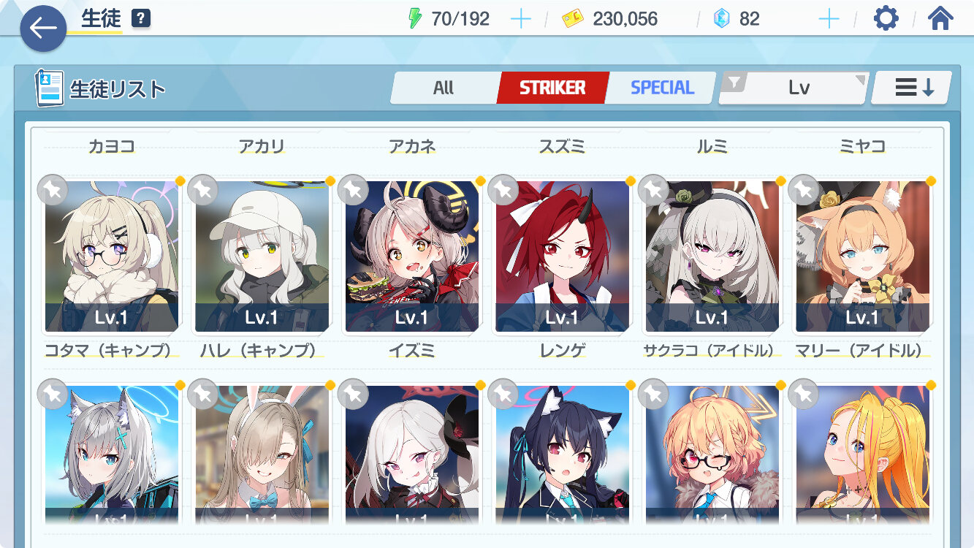
Task: Open the help question mark icon
Action: click(141, 18)
